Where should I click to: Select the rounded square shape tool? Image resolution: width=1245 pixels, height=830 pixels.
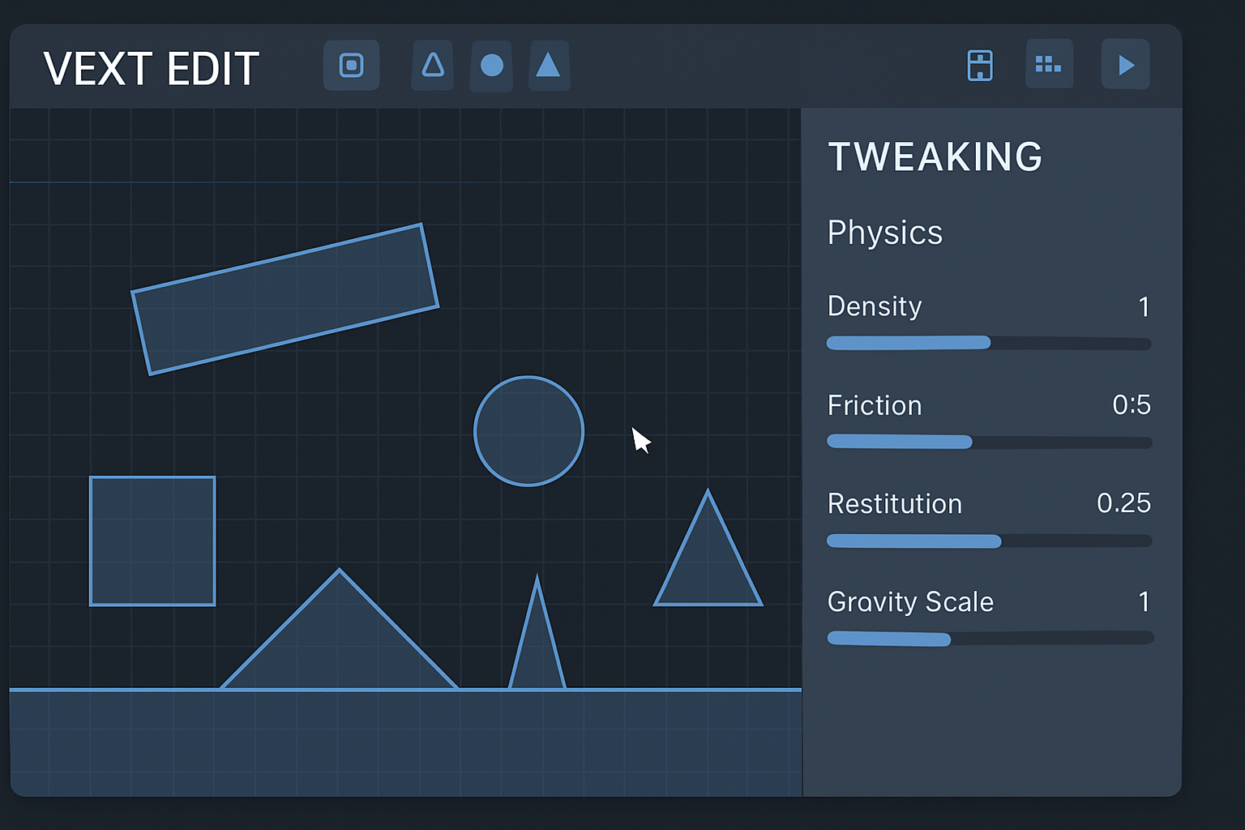point(351,66)
